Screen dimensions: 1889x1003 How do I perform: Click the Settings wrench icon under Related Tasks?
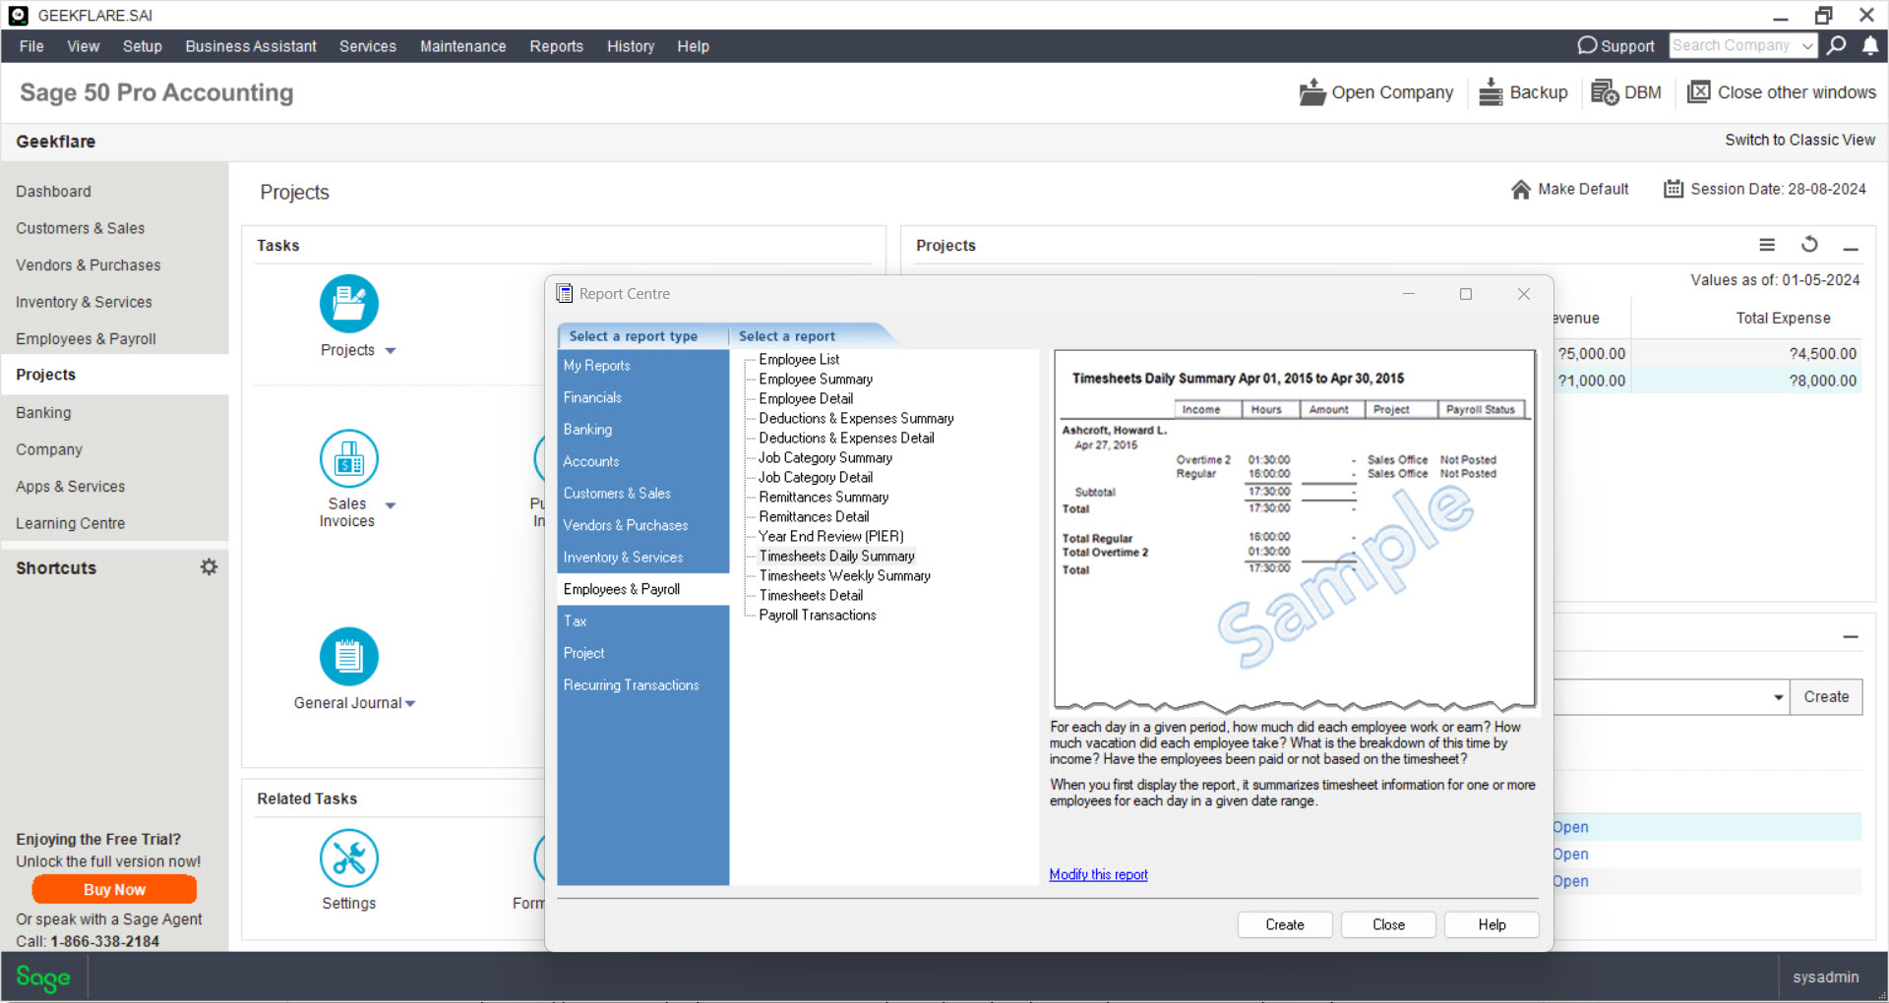click(x=348, y=856)
